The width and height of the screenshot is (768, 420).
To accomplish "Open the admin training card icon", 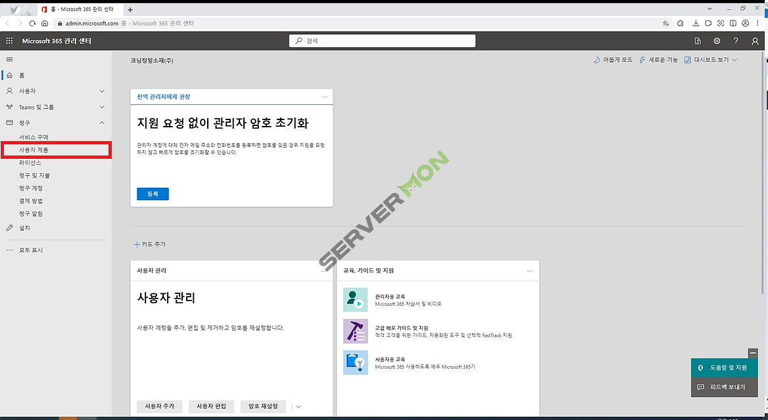I will point(355,300).
